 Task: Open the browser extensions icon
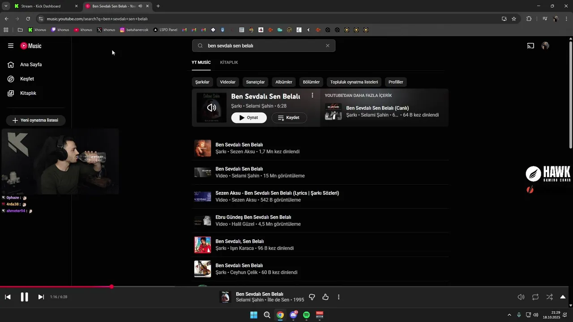pyautogui.click(x=529, y=19)
